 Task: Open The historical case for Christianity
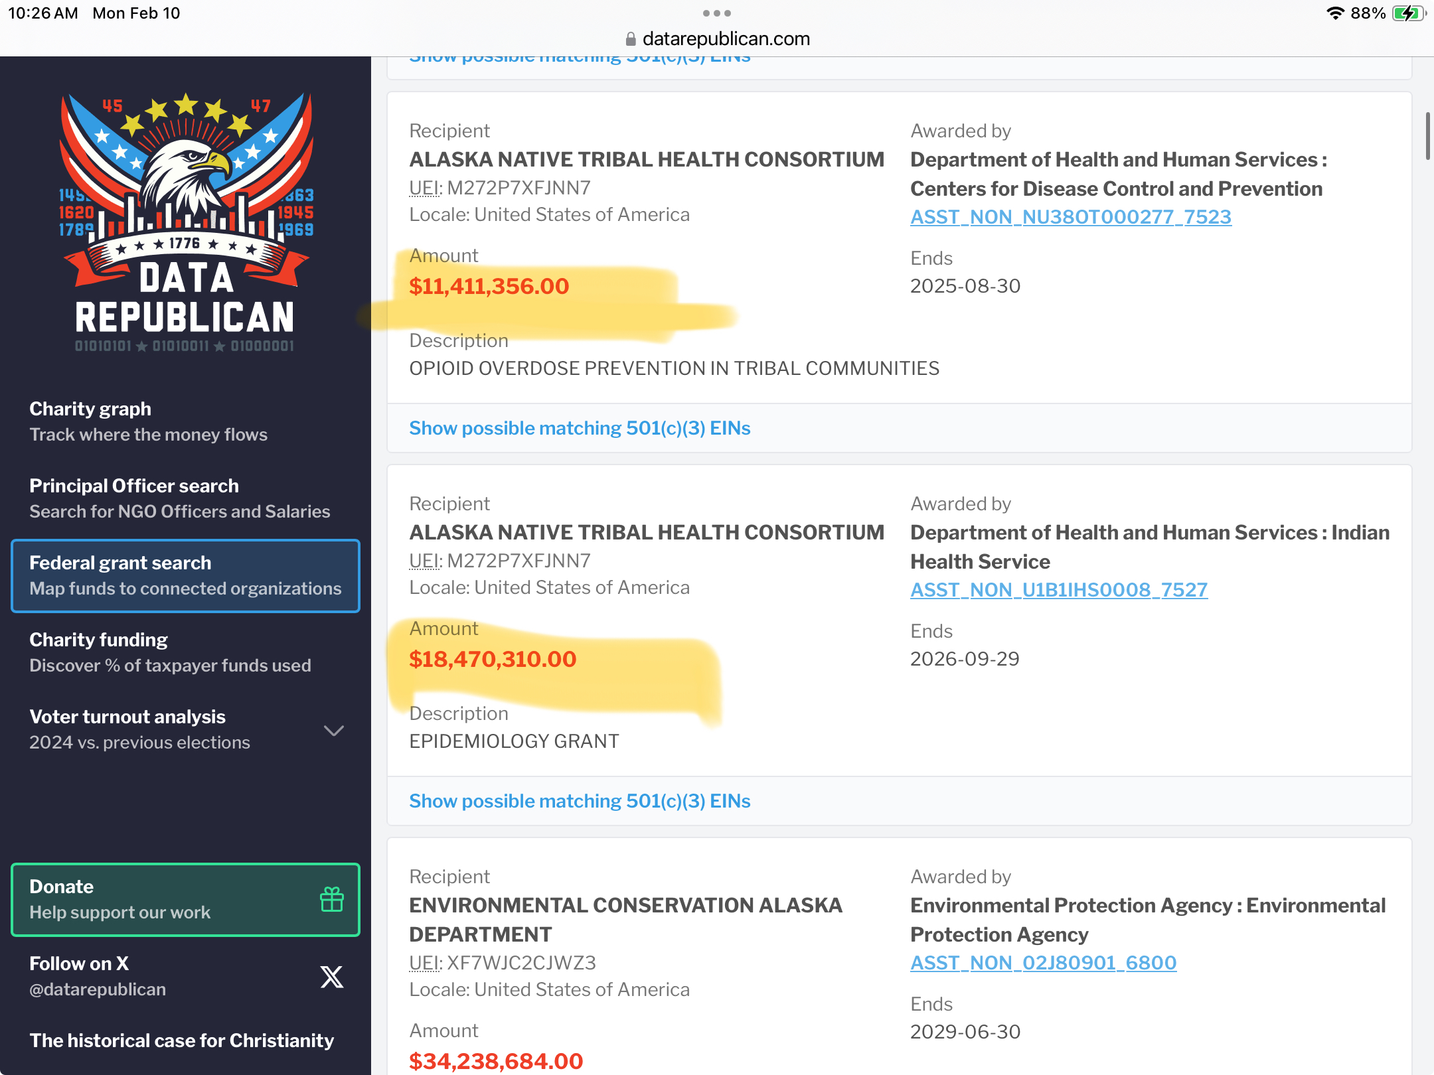point(181,1040)
